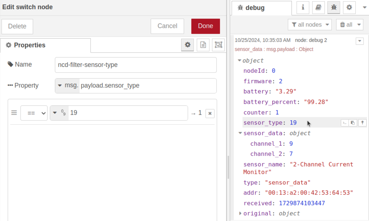This screenshot has height=221, width=369.
Task: Open the help book sidebar icon
Action: point(318,8)
